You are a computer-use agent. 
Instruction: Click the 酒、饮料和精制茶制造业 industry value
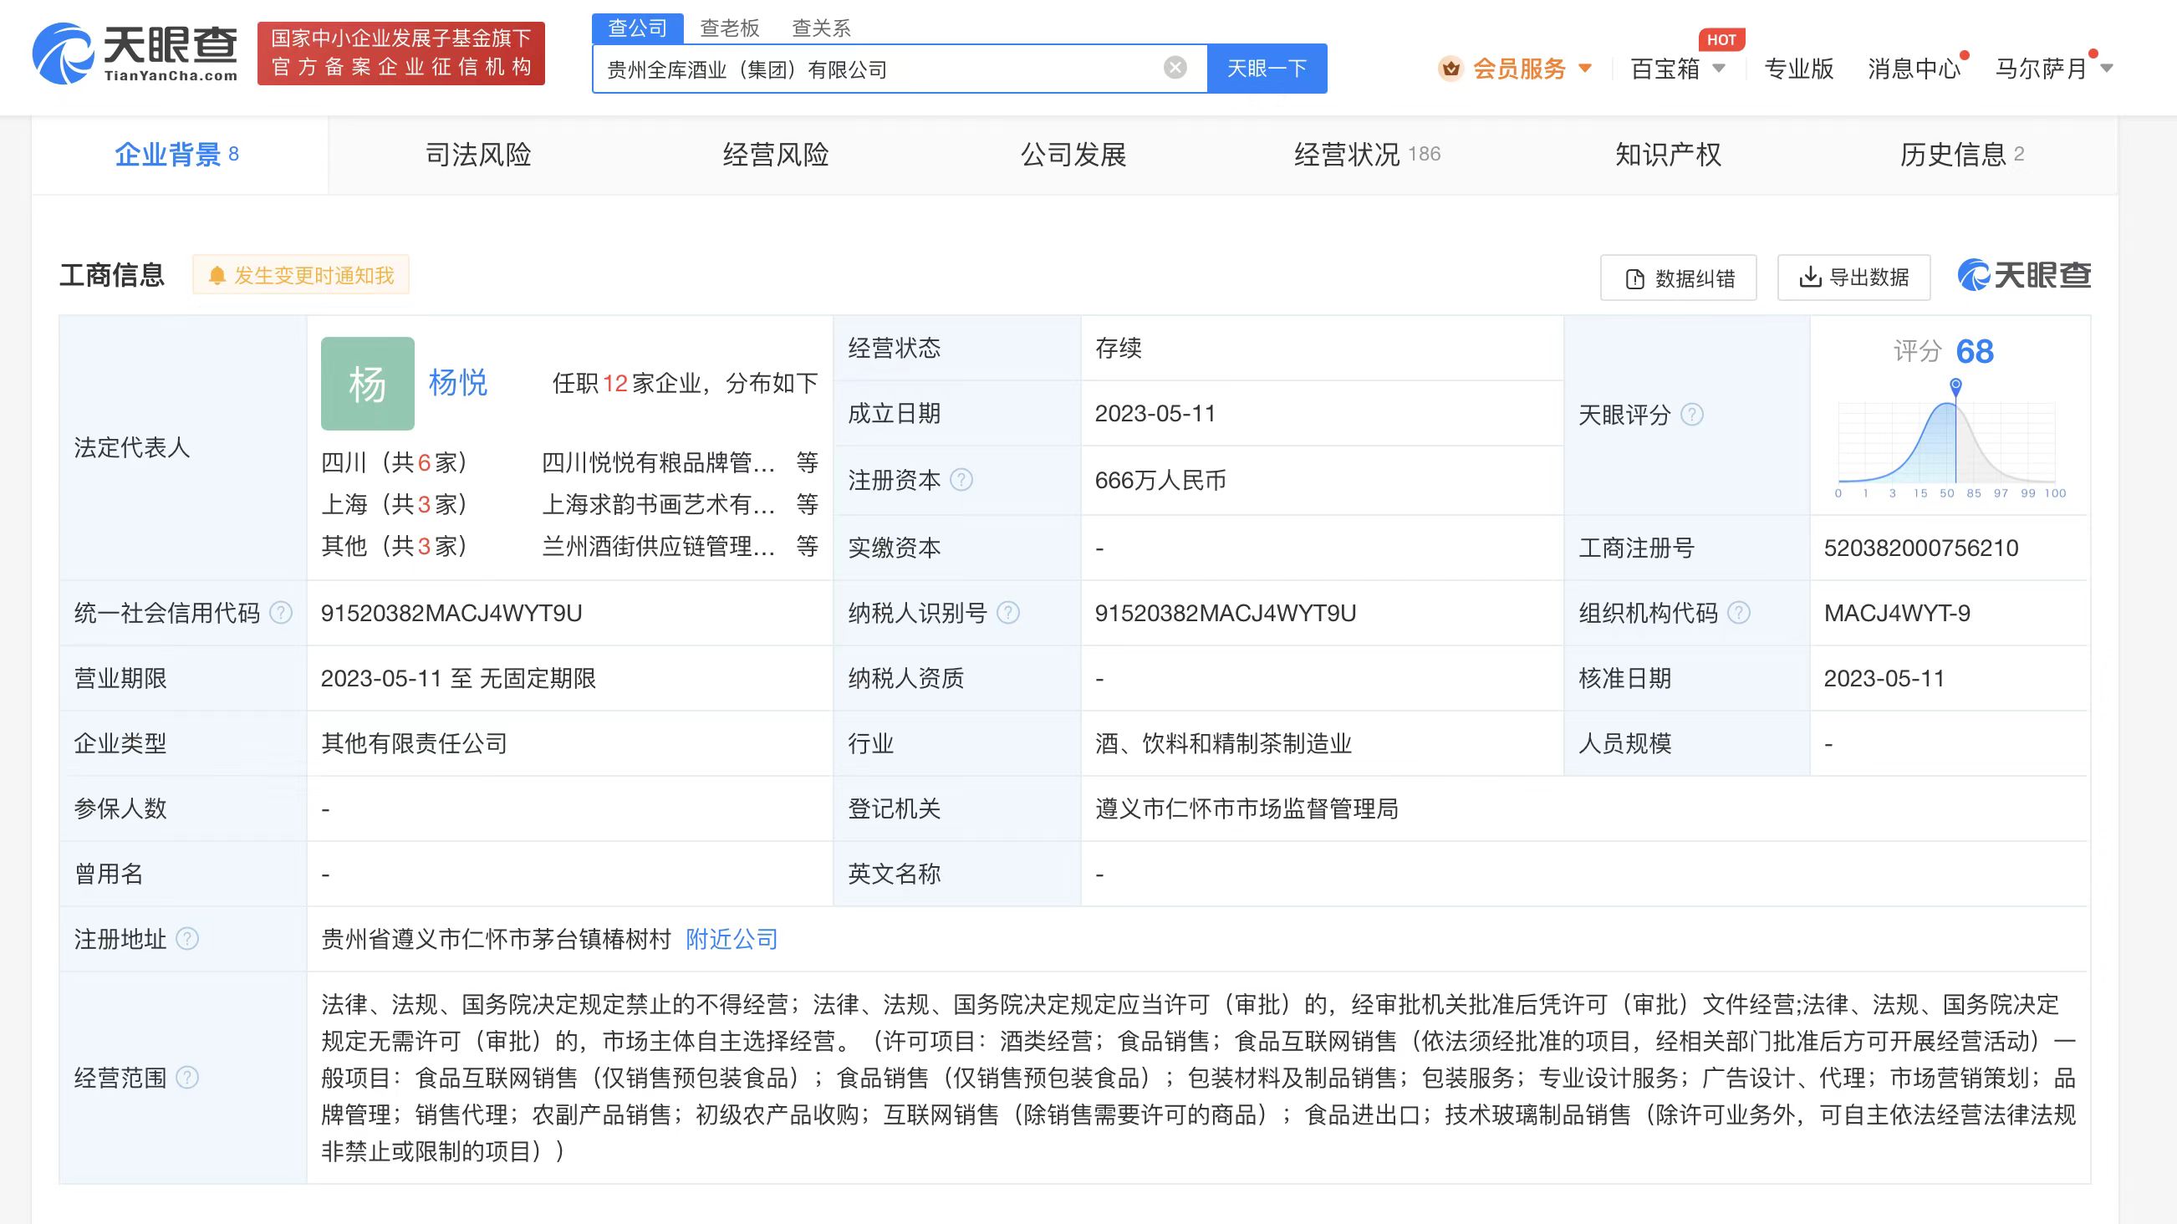1224,744
